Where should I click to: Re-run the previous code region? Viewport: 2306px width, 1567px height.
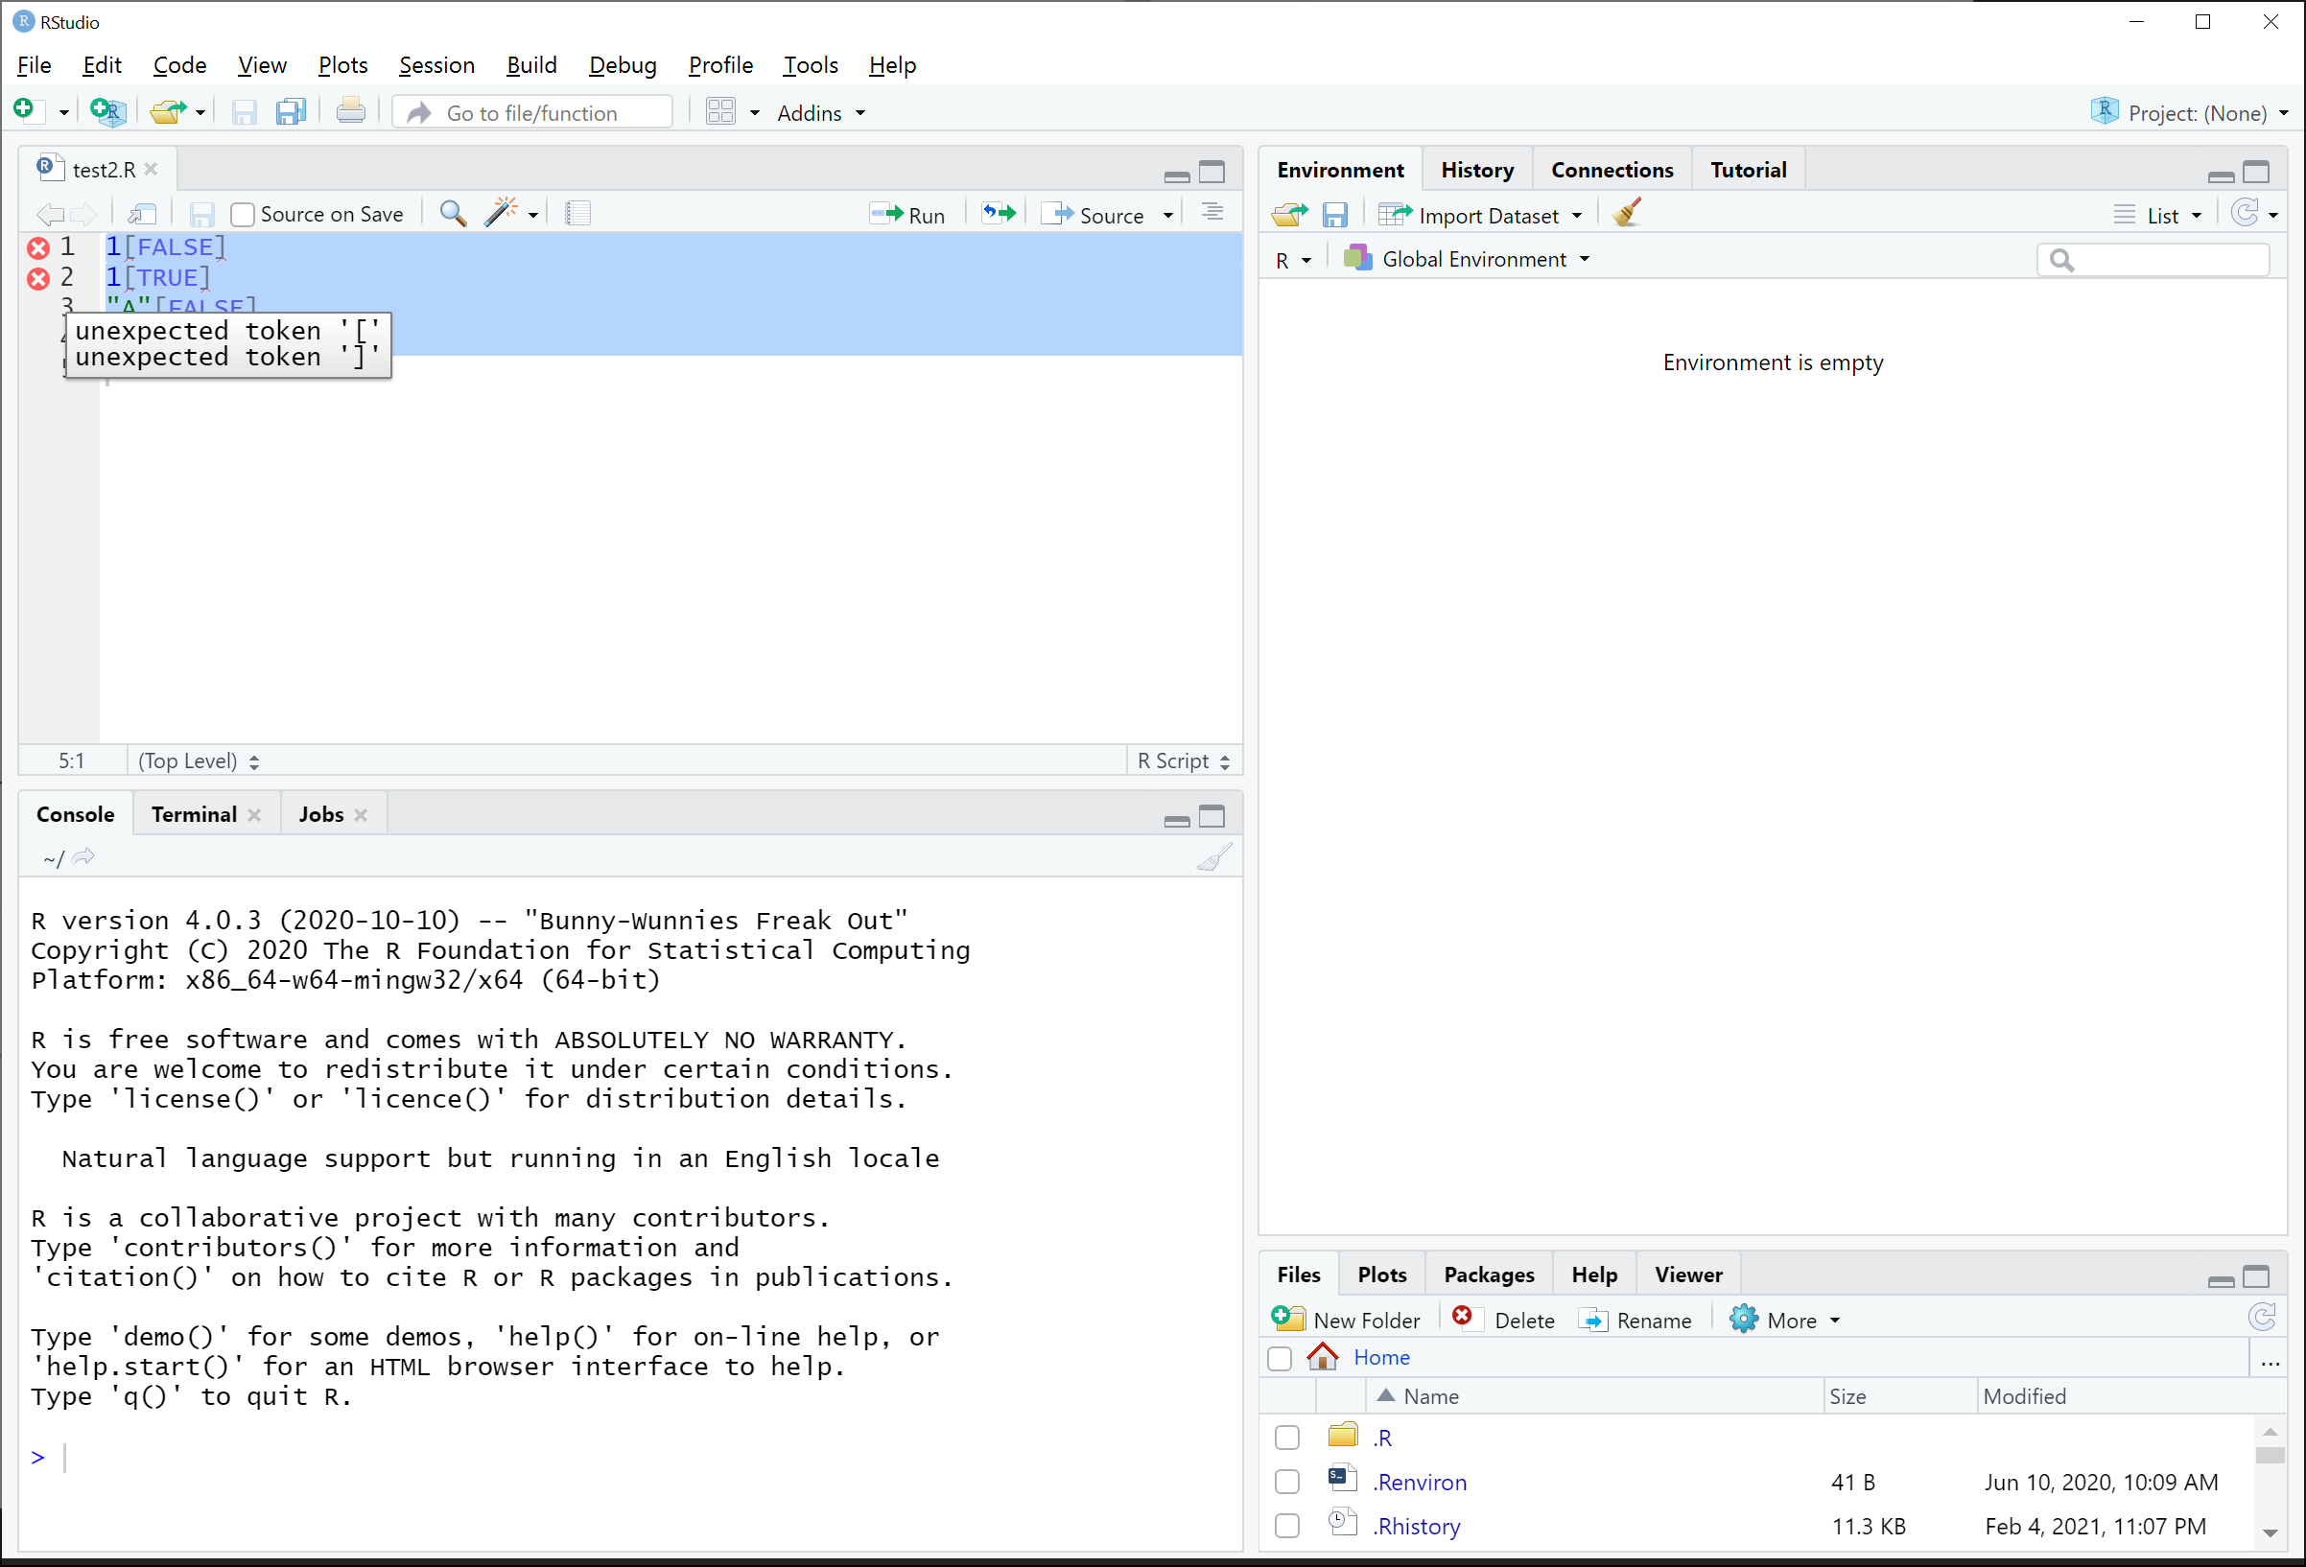(998, 212)
